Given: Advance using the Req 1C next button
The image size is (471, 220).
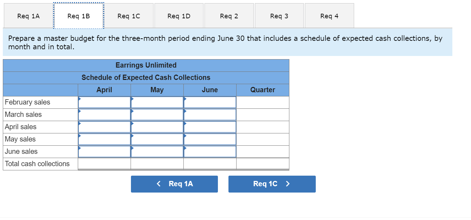Looking at the screenshot, I should coord(272,184).
